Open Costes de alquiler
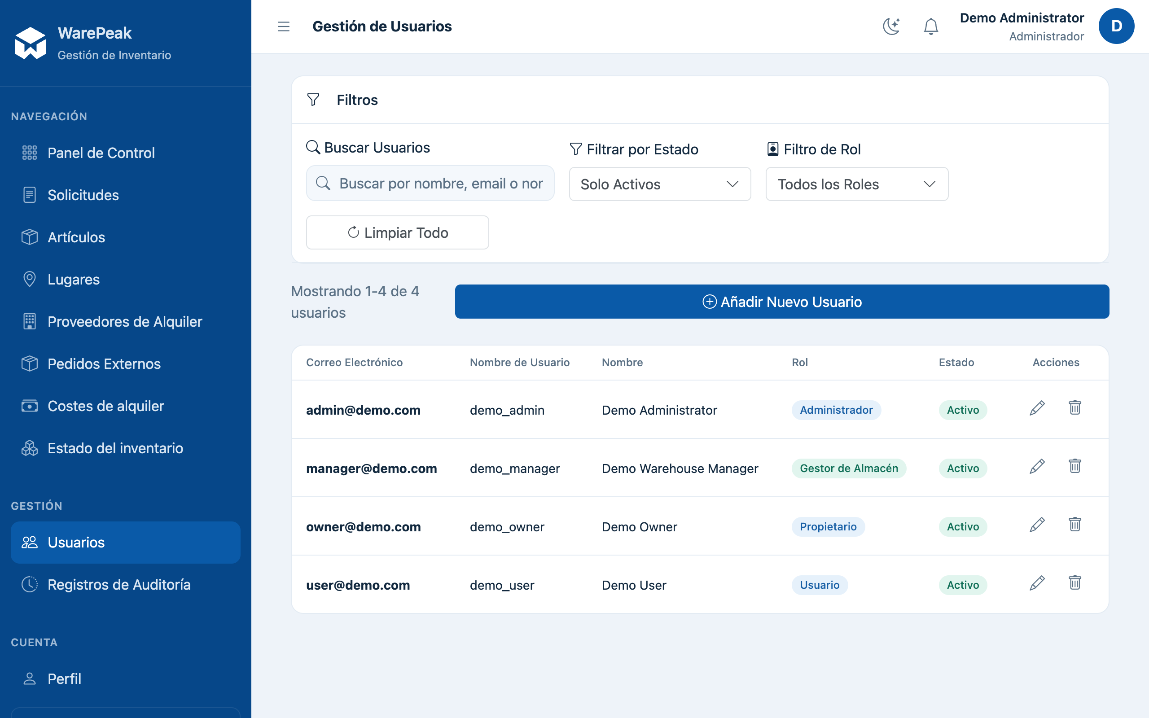This screenshot has width=1149, height=718. 125,406
